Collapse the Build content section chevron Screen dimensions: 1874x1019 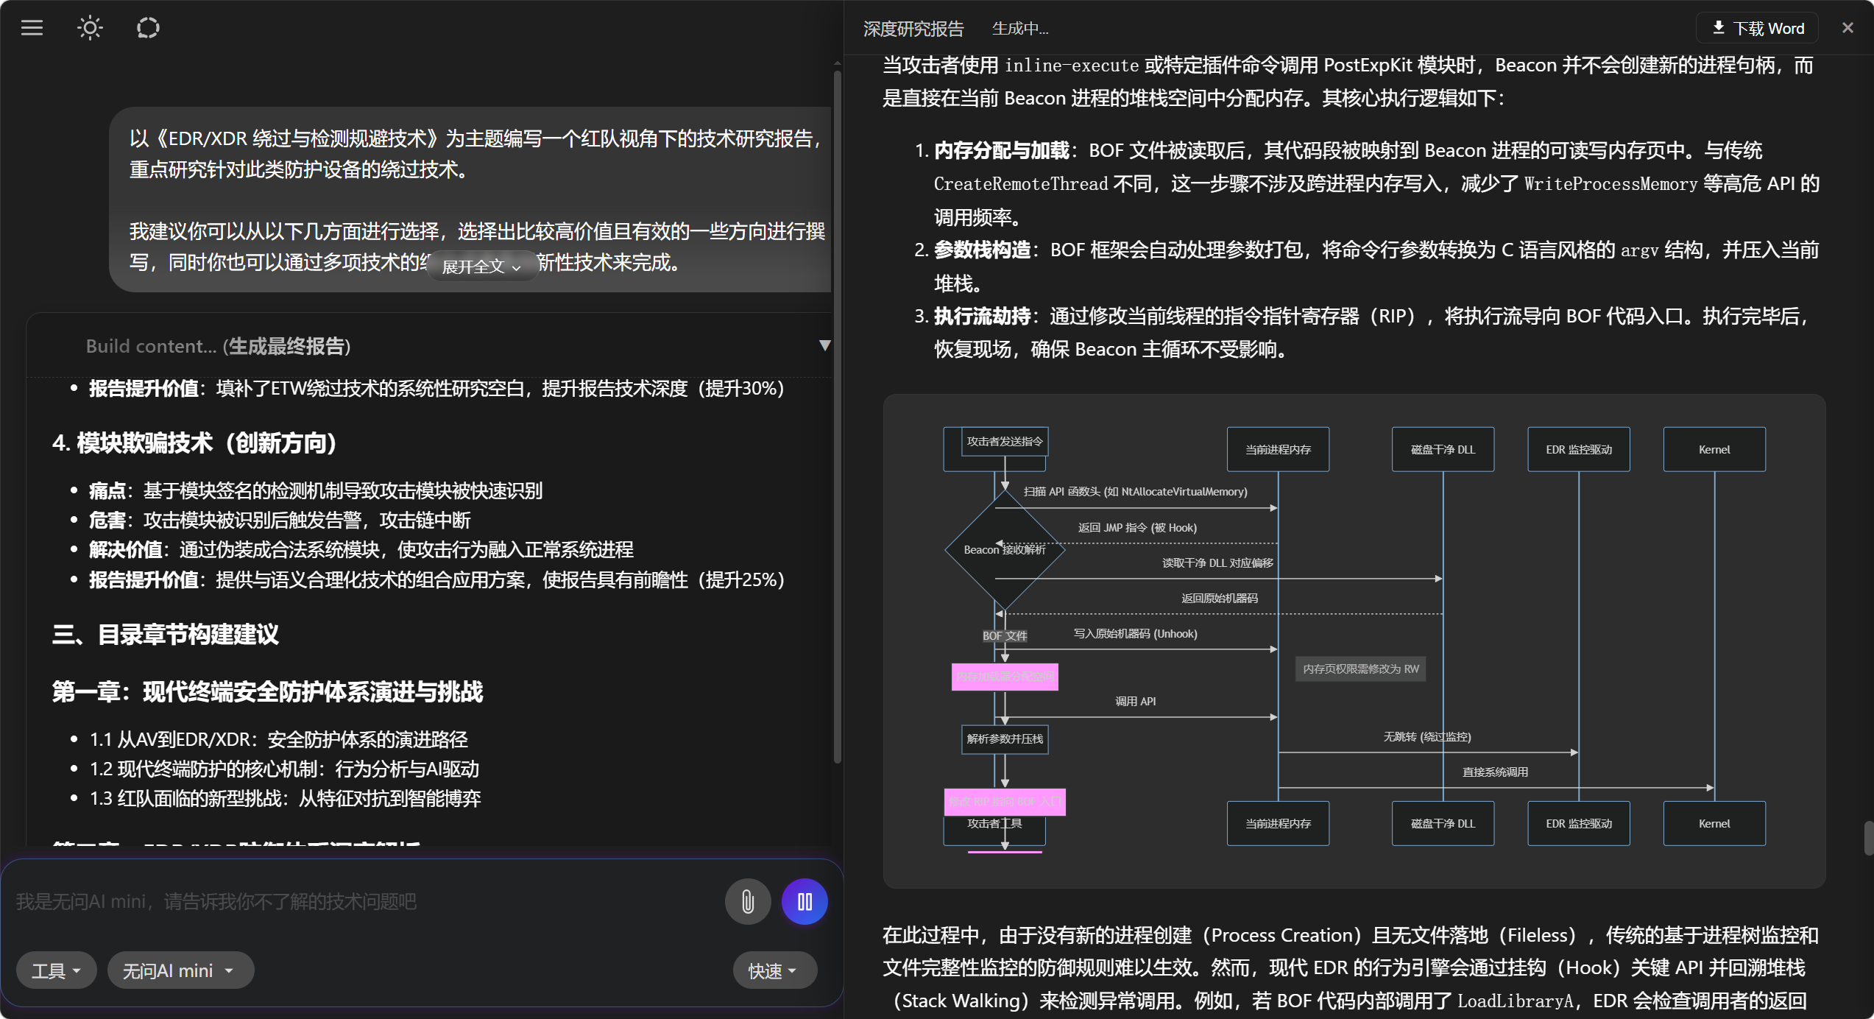pos(824,345)
